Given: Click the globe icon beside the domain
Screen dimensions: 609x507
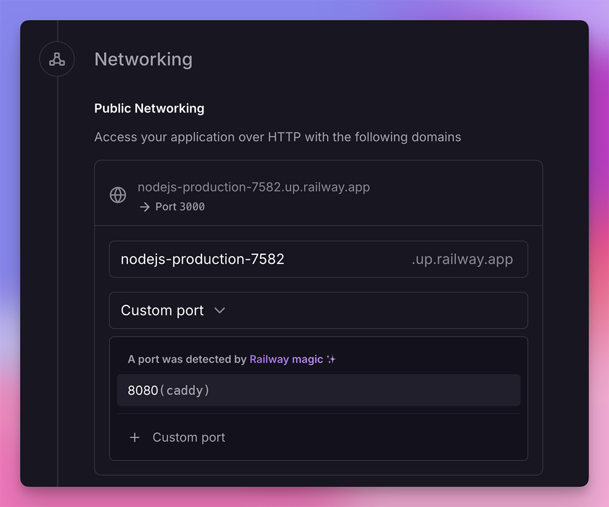Looking at the screenshot, I should 118,195.
